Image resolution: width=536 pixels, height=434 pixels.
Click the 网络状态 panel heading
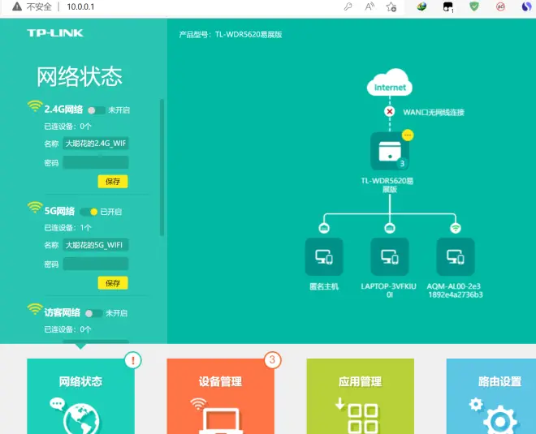[80, 76]
